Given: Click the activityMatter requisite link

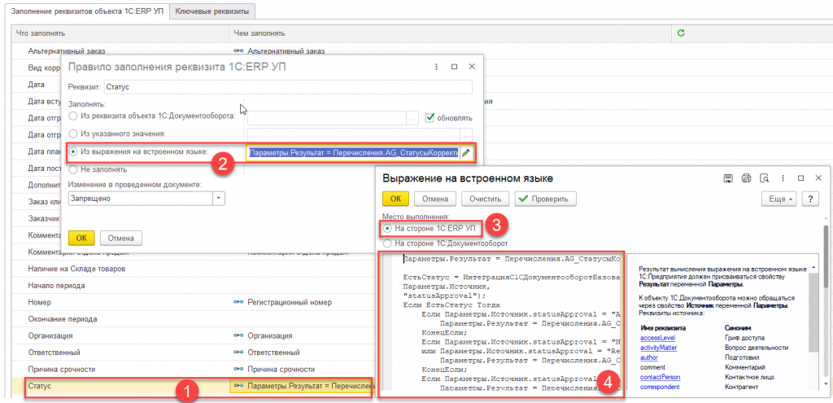Looking at the screenshot, I should (659, 347).
